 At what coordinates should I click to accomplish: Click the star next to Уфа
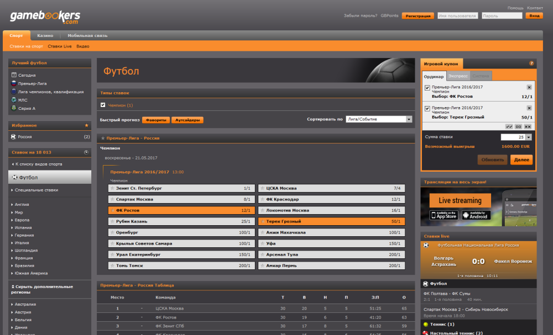(x=262, y=243)
